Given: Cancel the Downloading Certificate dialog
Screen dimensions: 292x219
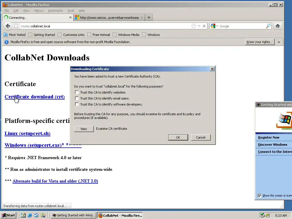Looking at the screenshot, I should [200, 137].
